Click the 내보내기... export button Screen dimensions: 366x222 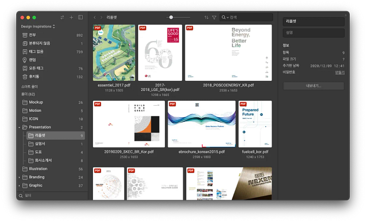point(314,86)
